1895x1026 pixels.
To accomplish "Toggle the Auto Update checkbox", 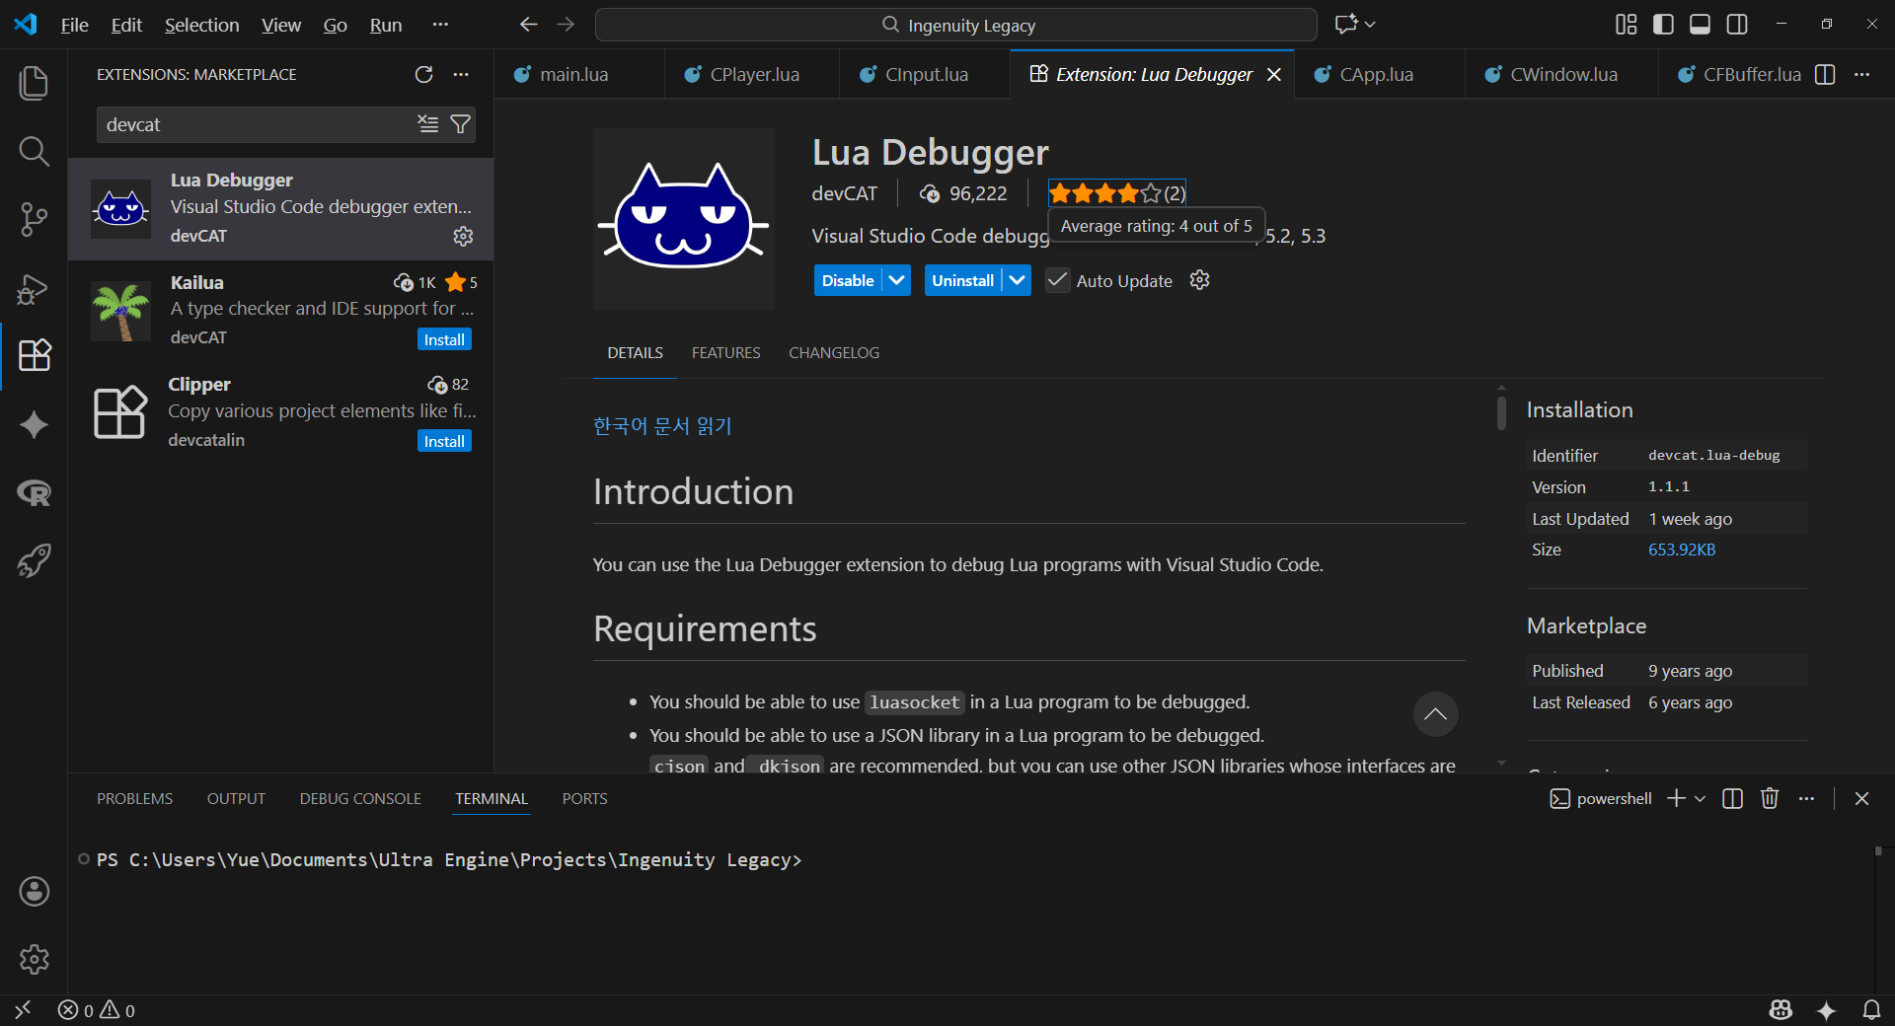I will tap(1057, 281).
